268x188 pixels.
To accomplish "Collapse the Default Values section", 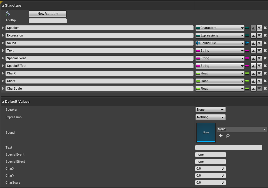I will pyautogui.click(x=2, y=101).
